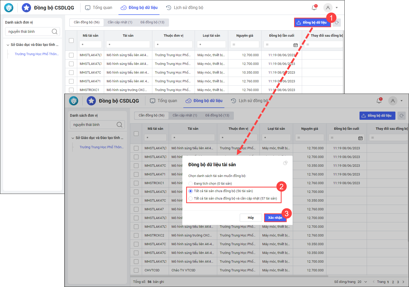This screenshot has width=409, height=287.
Task: Focus the 'Thuộc đơn vị' filter box in back window
Action: tap(173, 44)
